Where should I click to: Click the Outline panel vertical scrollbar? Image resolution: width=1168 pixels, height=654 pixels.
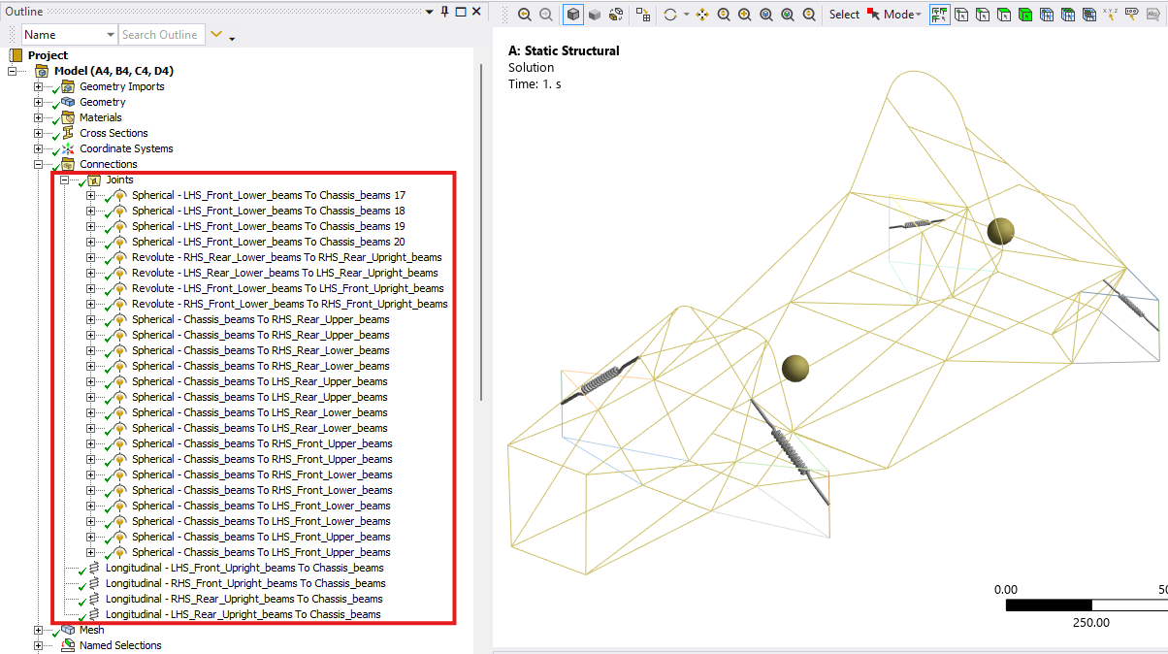tap(480, 233)
